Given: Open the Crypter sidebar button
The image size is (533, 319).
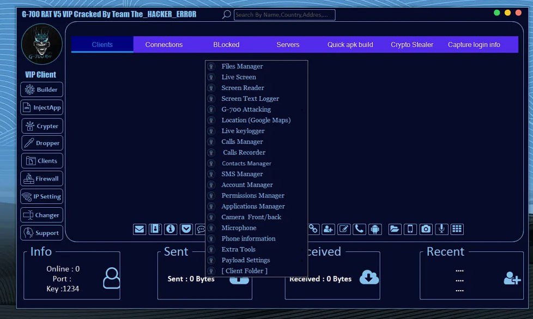Looking at the screenshot, I should [x=42, y=126].
